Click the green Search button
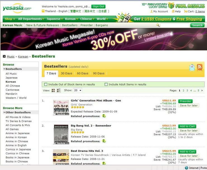This screenshot has width=207, height=170. [x=197, y=25]
